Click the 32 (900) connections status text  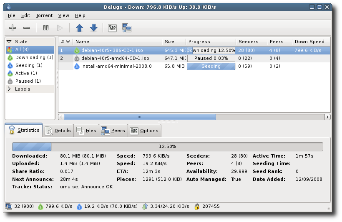point(24,206)
